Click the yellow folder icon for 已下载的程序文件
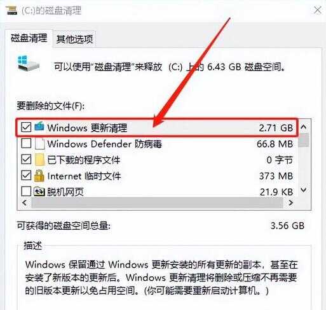 pyautogui.click(x=39, y=160)
